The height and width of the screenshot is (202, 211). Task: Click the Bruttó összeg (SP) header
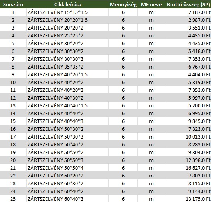[188, 4]
